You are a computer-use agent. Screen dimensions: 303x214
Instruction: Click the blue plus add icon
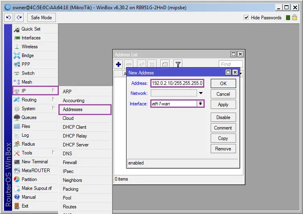(118, 64)
